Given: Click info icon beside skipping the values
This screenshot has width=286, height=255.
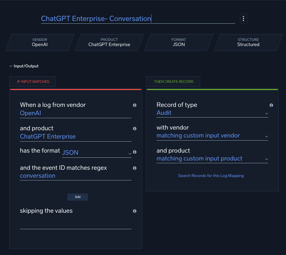Looking at the screenshot, I should [135, 211].
